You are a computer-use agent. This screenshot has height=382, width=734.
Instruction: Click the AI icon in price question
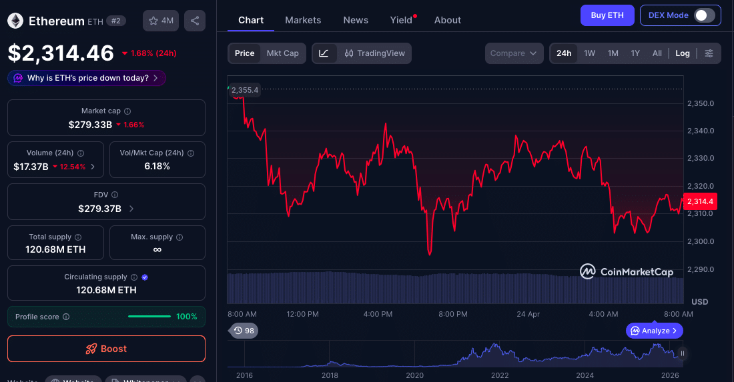click(18, 78)
